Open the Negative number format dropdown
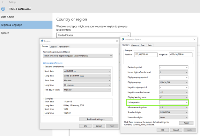The height and width of the screenshot is (136, 200). 174,92
